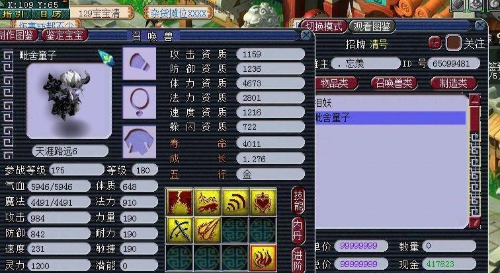Switch to the 进阶 tab
Screen dimensions: 500x273
(x=298, y=259)
